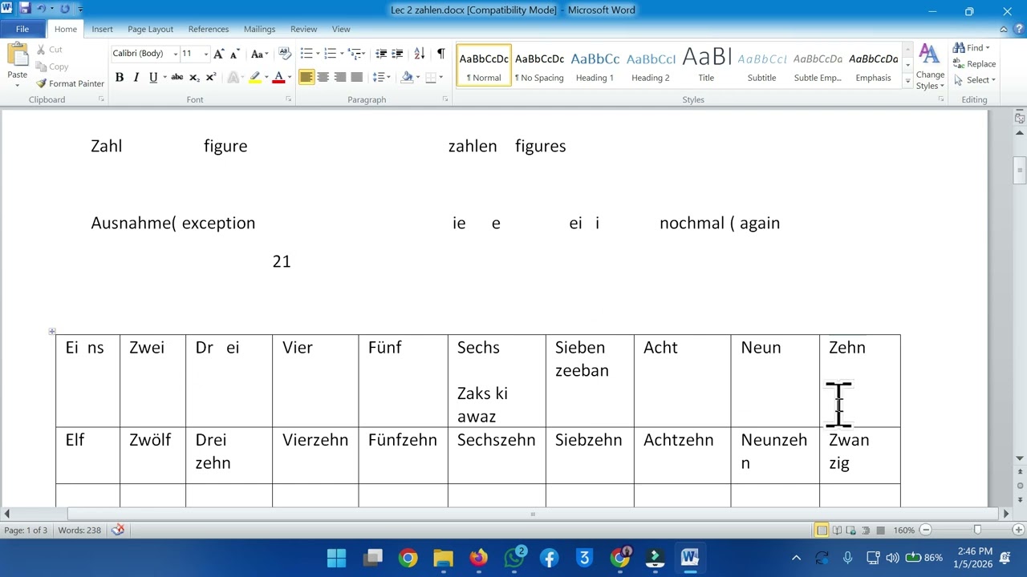Click the Words: 238 status indicator
The width and height of the screenshot is (1027, 577).
tap(79, 530)
